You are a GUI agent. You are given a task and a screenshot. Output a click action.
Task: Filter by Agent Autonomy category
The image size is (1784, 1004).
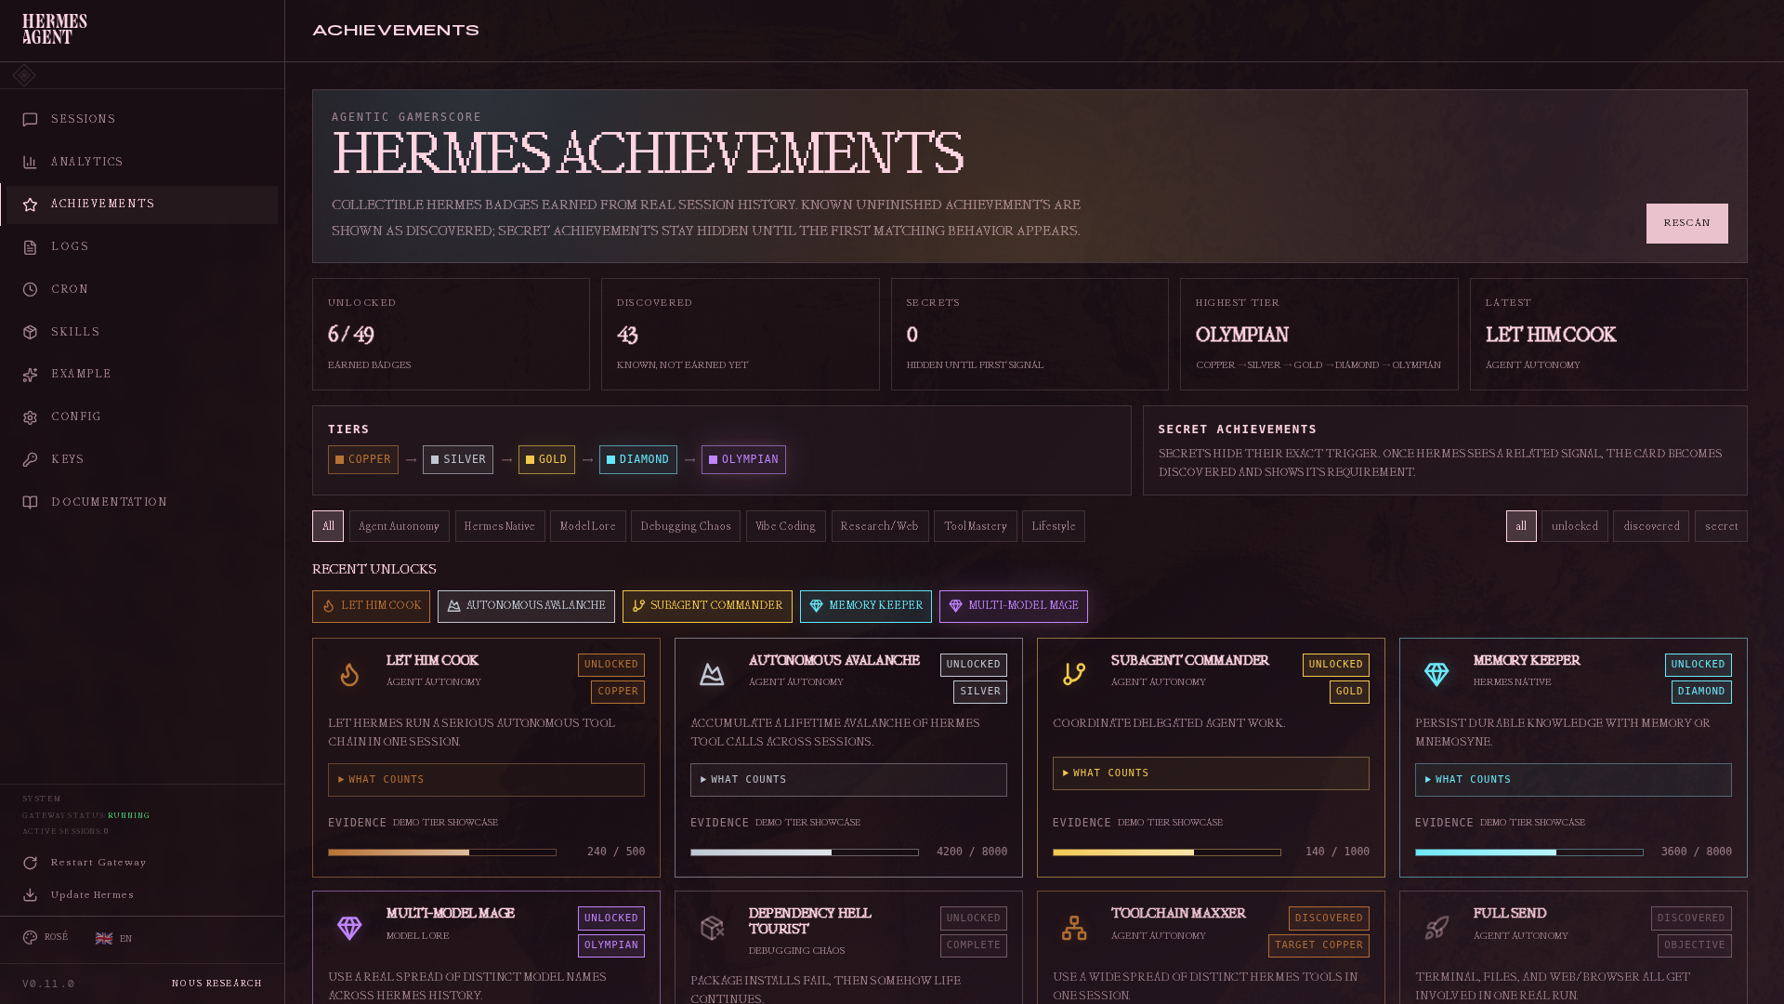[400, 526]
